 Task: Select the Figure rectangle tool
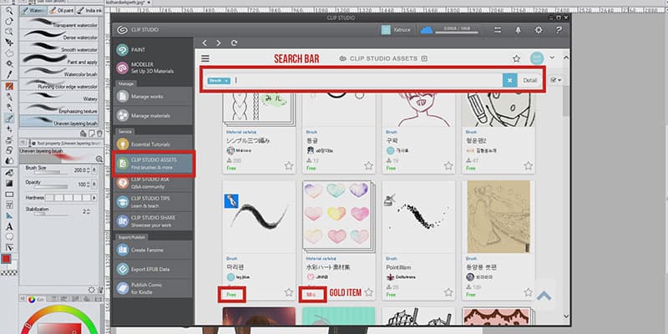9,195
